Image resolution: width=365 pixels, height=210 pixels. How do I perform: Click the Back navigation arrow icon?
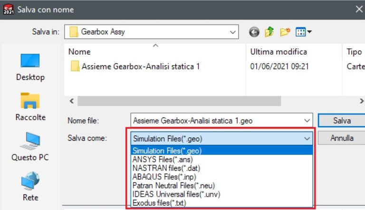point(255,32)
